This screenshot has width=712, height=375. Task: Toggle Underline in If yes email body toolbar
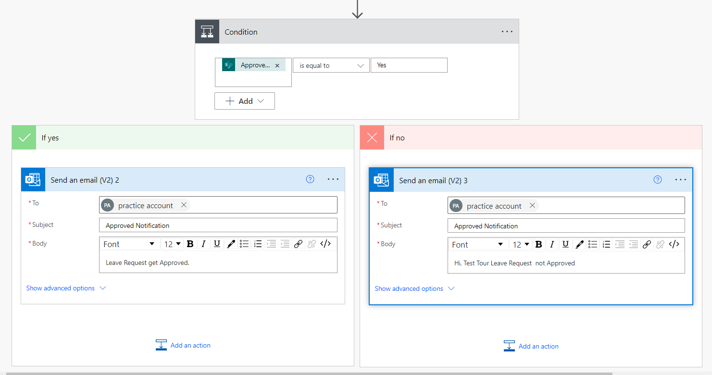(x=217, y=244)
